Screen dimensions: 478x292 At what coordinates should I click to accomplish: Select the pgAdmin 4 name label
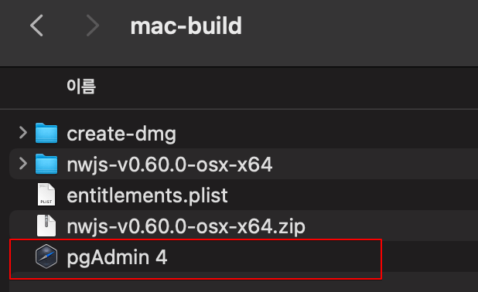[x=117, y=257]
